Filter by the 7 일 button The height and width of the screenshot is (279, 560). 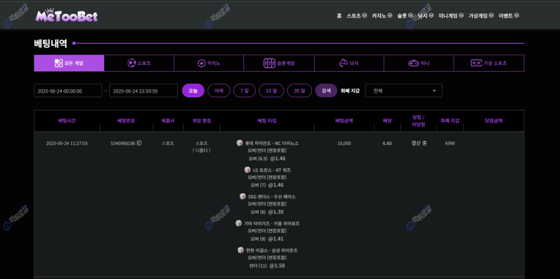tap(244, 91)
